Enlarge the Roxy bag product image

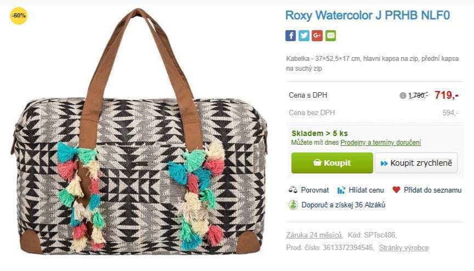139,132
